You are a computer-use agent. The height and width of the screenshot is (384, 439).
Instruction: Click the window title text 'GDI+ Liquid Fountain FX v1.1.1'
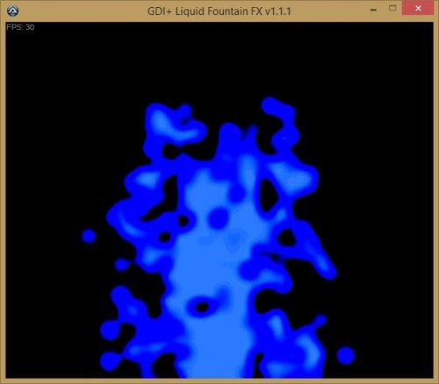pyautogui.click(x=219, y=11)
